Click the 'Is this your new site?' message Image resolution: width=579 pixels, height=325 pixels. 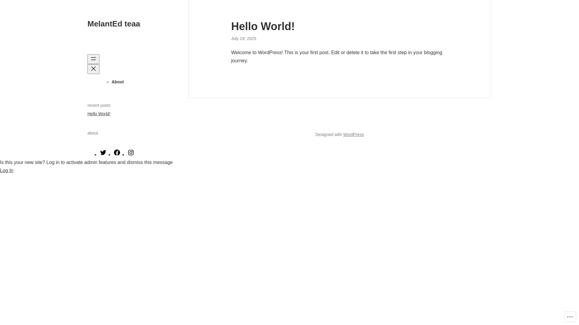click(x=86, y=162)
